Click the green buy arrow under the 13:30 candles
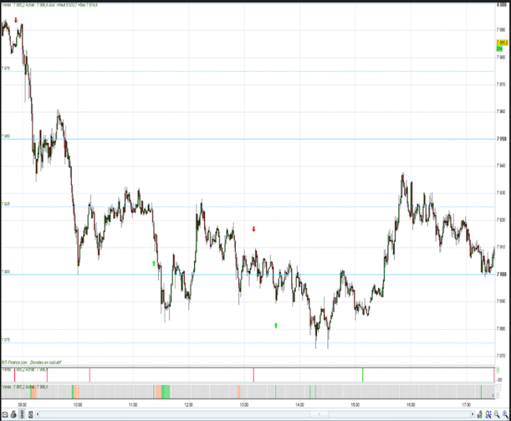 276,325
